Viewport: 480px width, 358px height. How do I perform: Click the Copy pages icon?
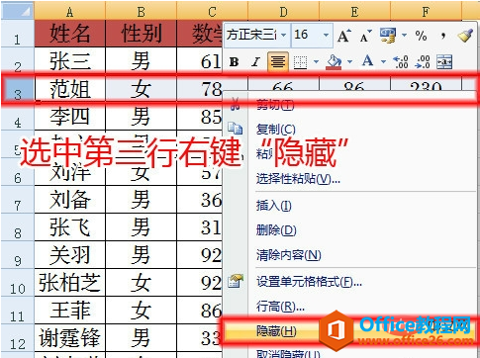[236, 129]
